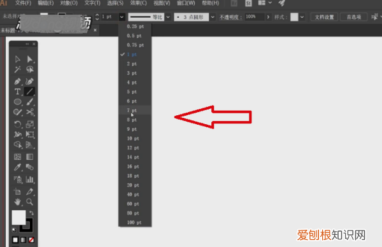Open the 文件(F) menu
382x247 pixels.
pyautogui.click(x=24, y=3)
